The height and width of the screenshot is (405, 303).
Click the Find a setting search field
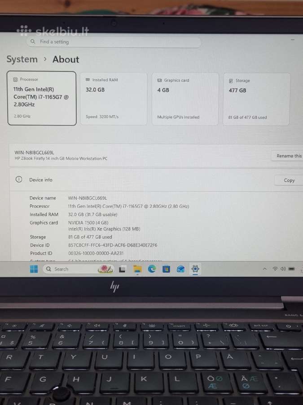point(114,41)
